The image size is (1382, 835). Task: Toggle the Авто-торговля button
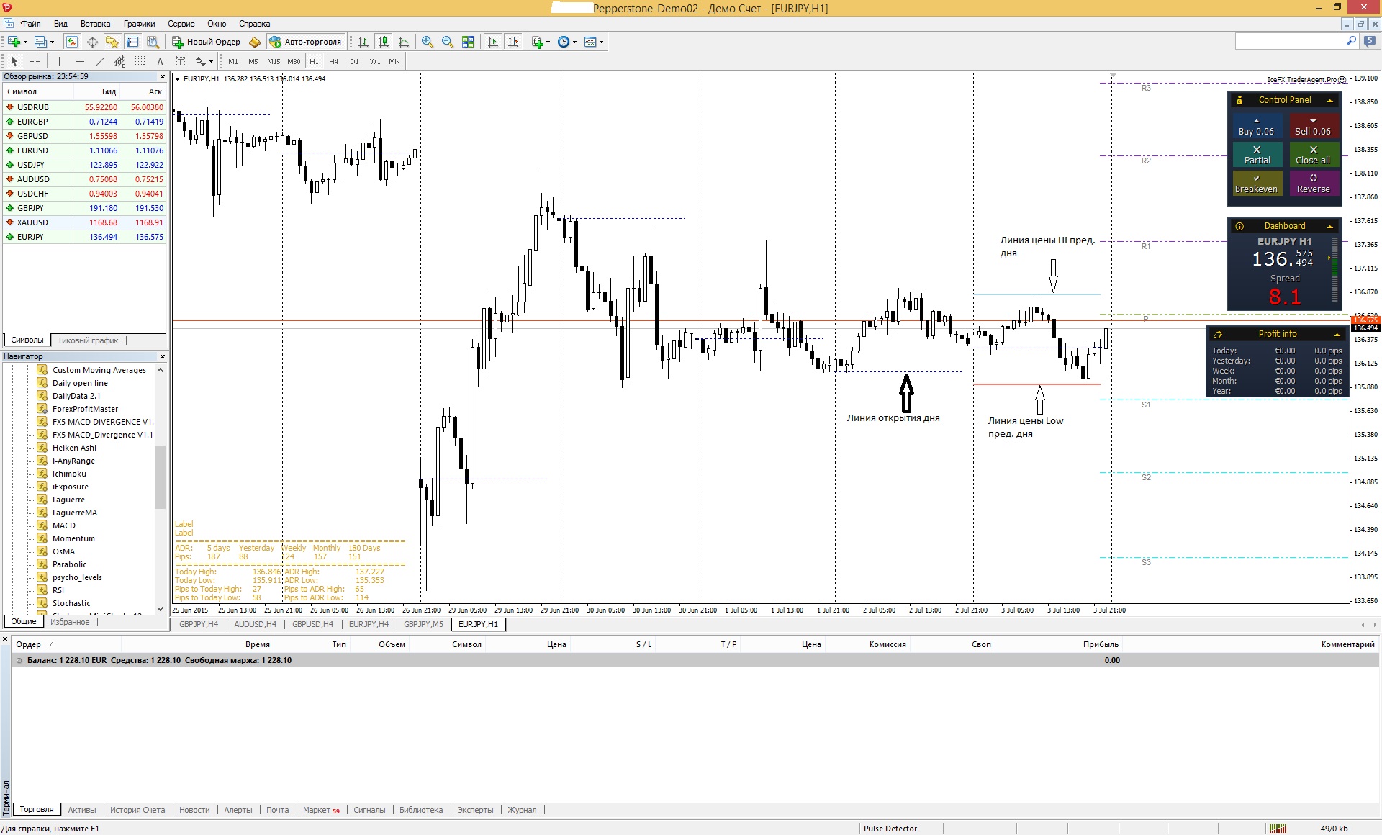(306, 42)
